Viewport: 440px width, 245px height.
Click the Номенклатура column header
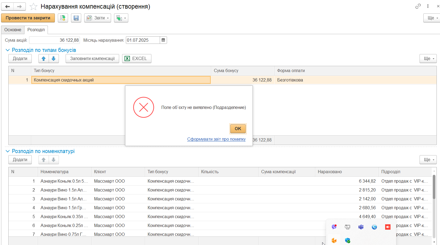click(x=65, y=172)
